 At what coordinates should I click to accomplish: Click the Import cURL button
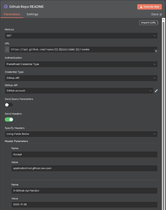[148, 22]
